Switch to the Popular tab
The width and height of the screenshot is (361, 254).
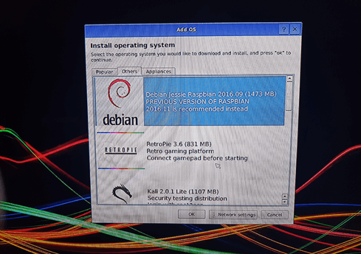point(104,72)
